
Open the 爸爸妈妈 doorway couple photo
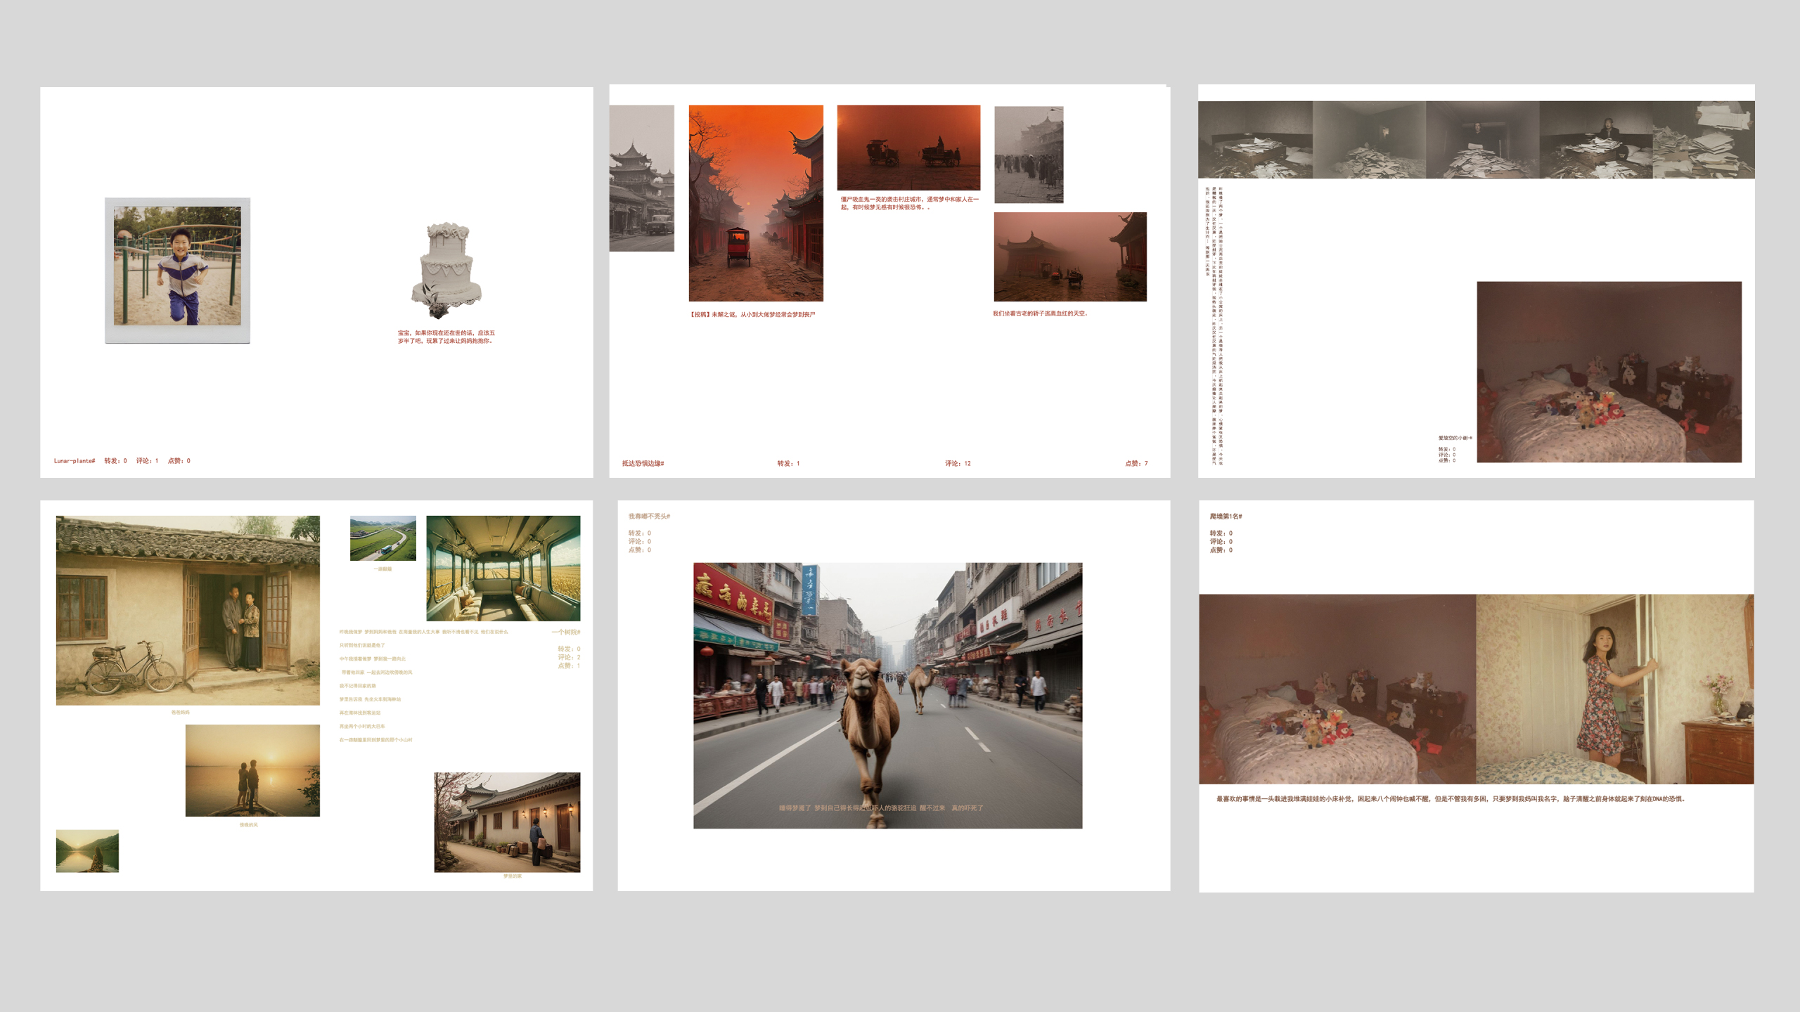pyautogui.click(x=185, y=610)
